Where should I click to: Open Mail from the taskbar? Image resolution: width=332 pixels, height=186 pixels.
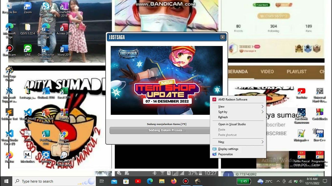point(114,181)
